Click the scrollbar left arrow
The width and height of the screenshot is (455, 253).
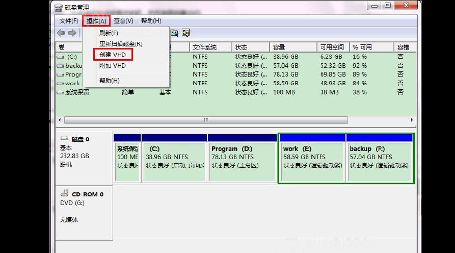click(60, 120)
